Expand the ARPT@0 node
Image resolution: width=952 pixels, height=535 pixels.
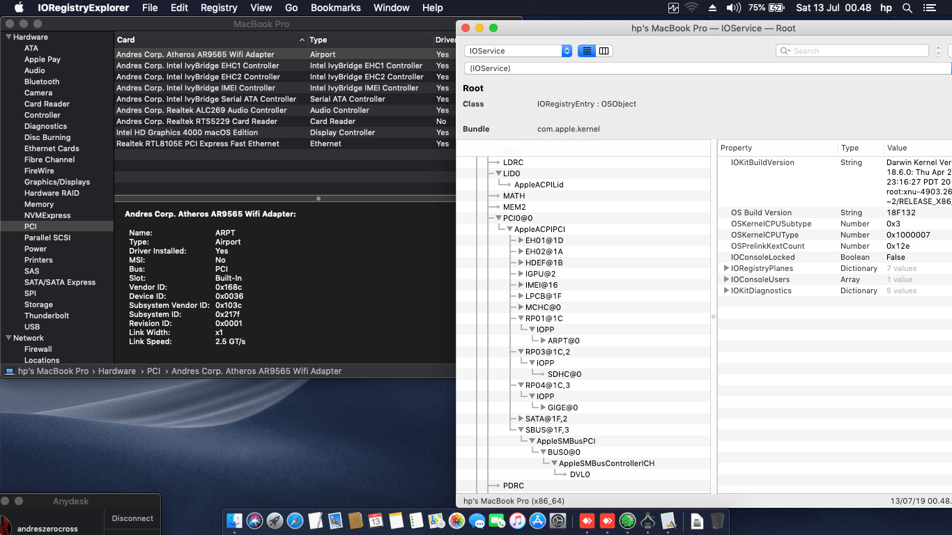pyautogui.click(x=543, y=341)
